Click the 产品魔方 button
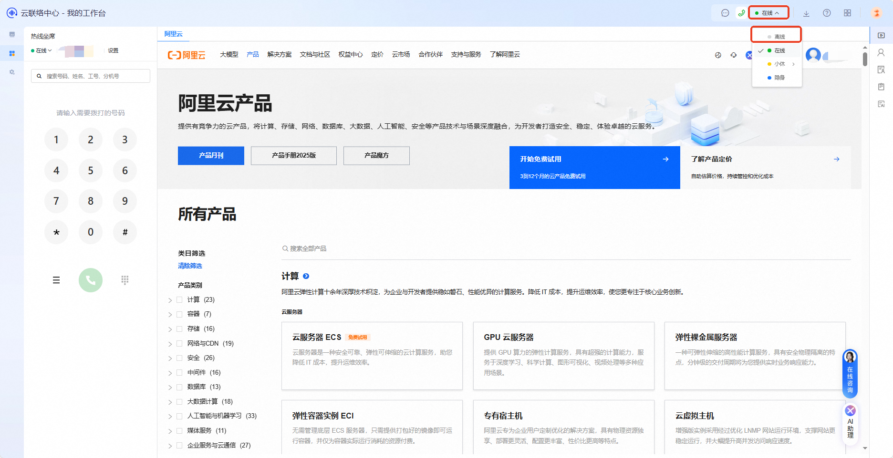Viewport: 893px width, 458px height. pyautogui.click(x=376, y=156)
